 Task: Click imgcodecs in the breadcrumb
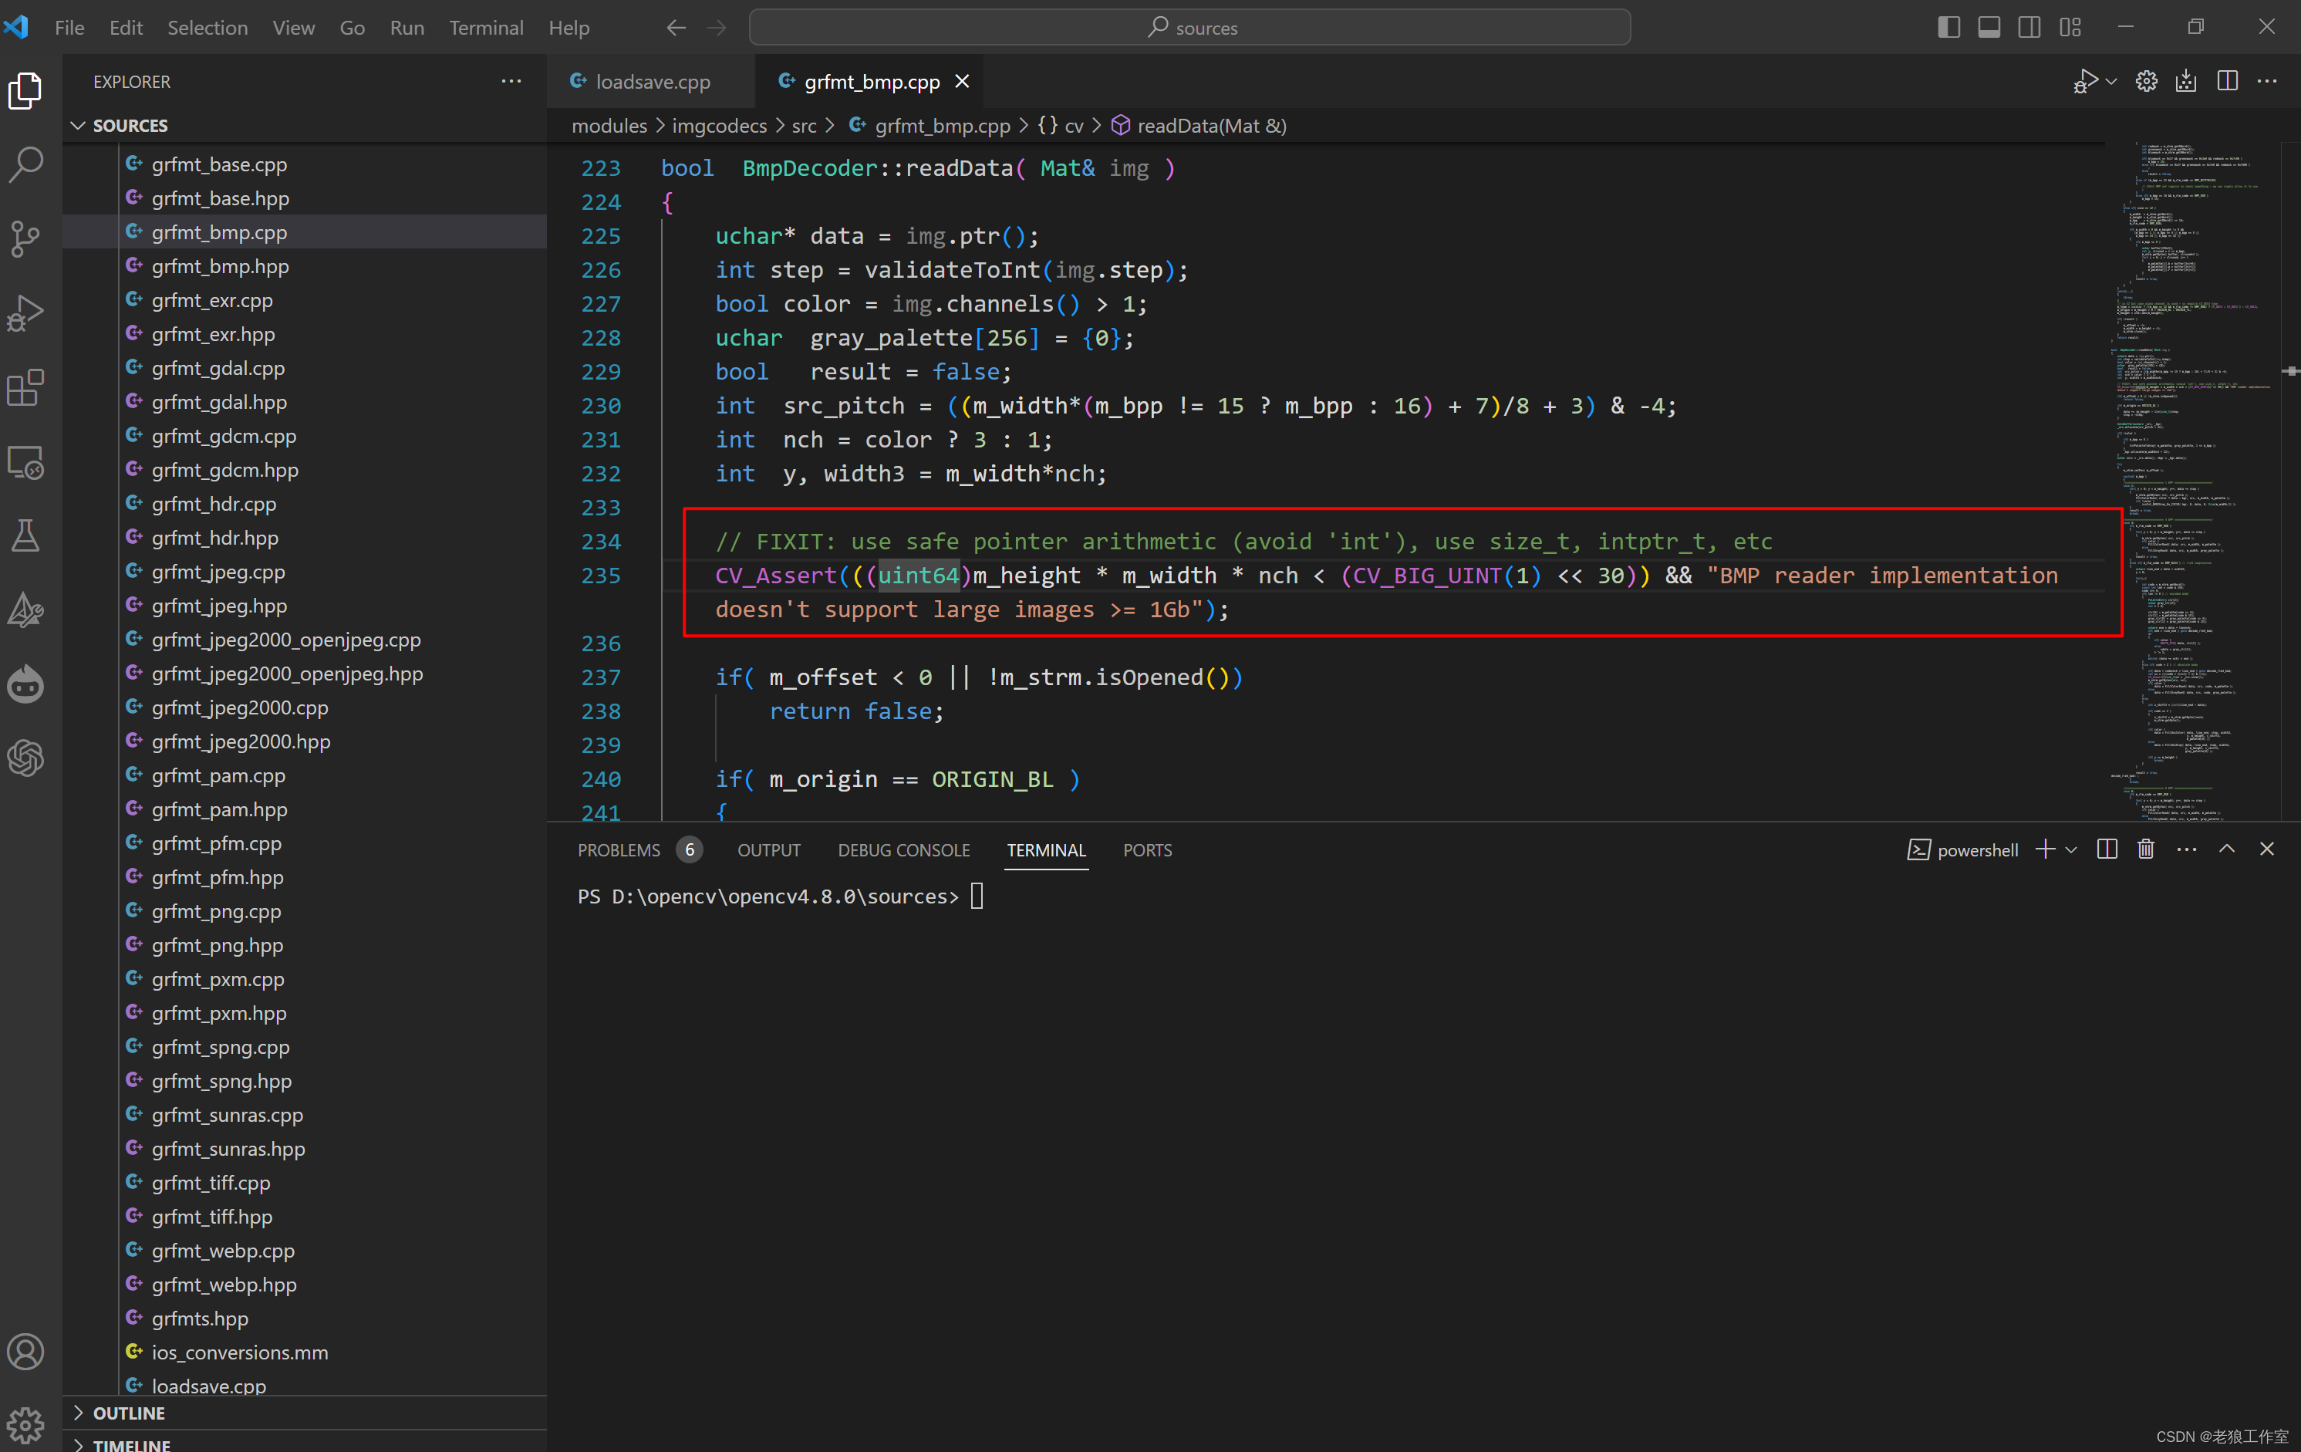click(x=719, y=125)
